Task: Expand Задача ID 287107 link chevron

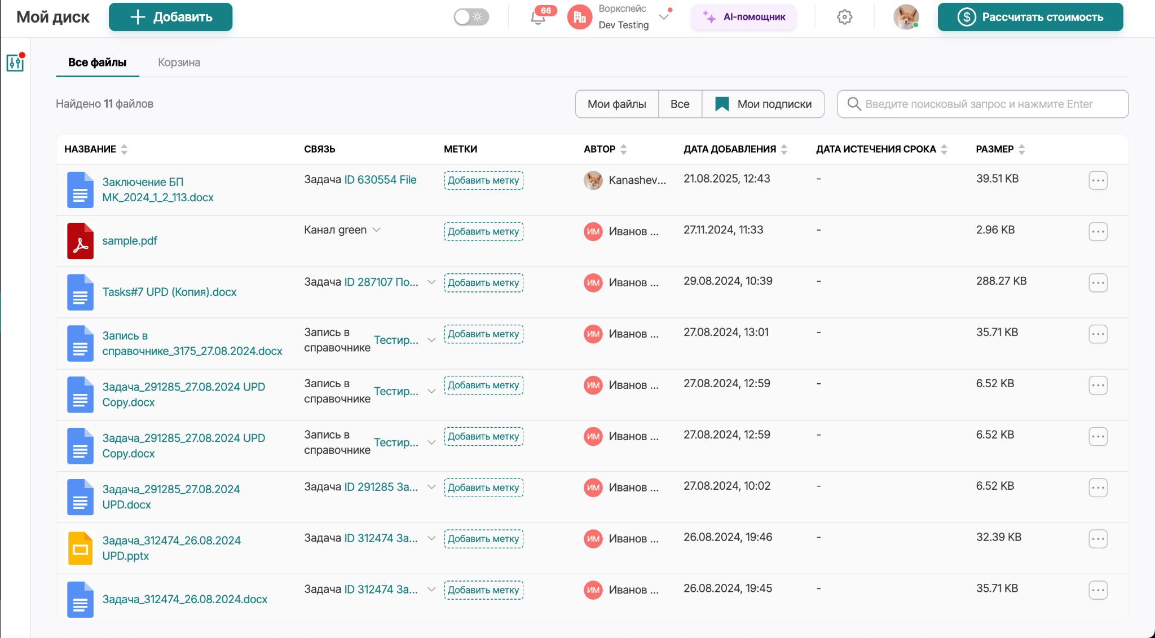Action: pos(431,282)
